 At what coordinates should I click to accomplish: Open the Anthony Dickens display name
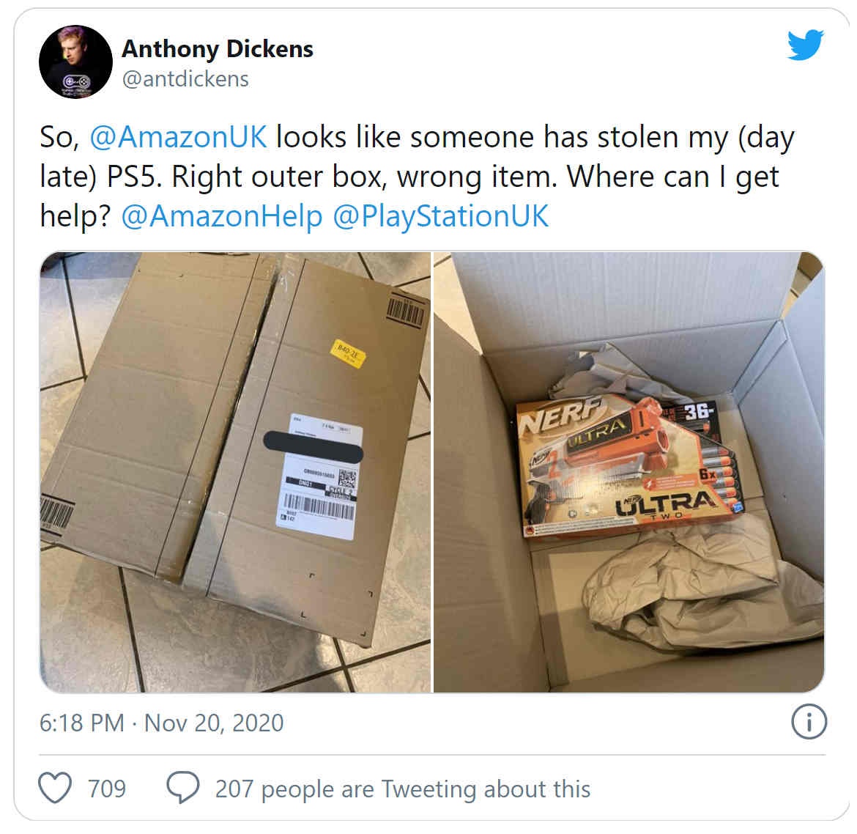tap(217, 48)
